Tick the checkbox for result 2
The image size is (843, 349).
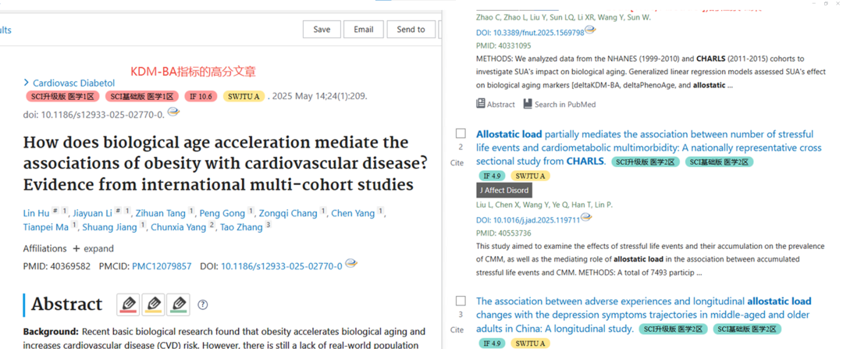461,134
